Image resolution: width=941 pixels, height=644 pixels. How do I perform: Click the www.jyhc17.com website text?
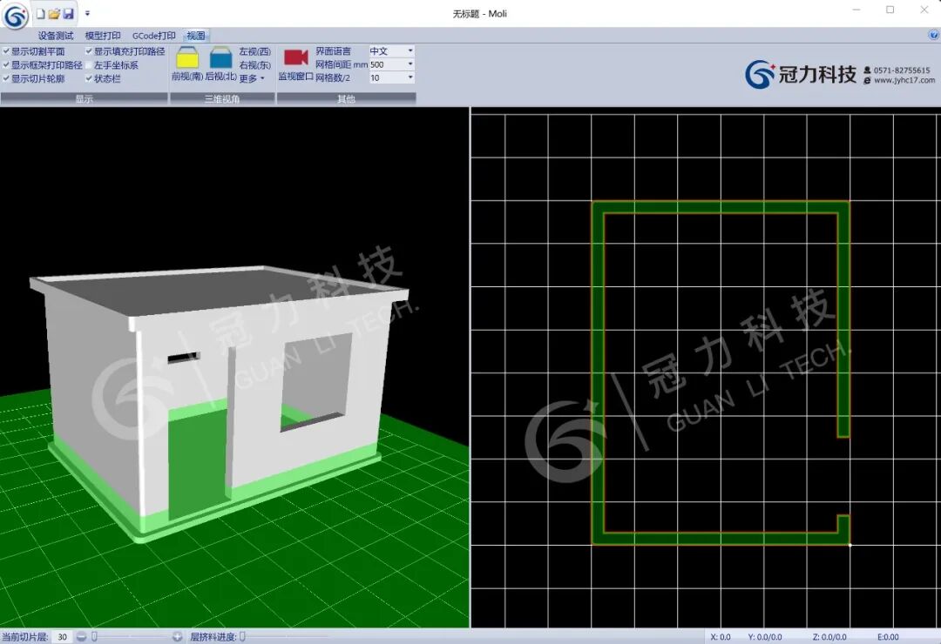pyautogui.click(x=904, y=80)
